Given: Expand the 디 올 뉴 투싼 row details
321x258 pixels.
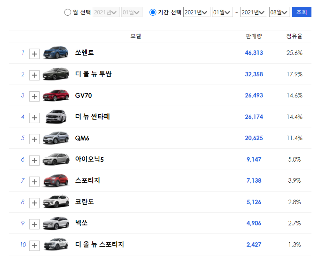Looking at the screenshot, I should pos(34,75).
